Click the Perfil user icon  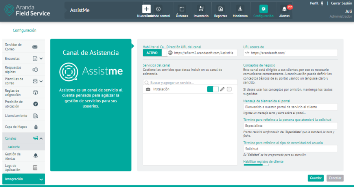pyautogui.click(x=322, y=4)
